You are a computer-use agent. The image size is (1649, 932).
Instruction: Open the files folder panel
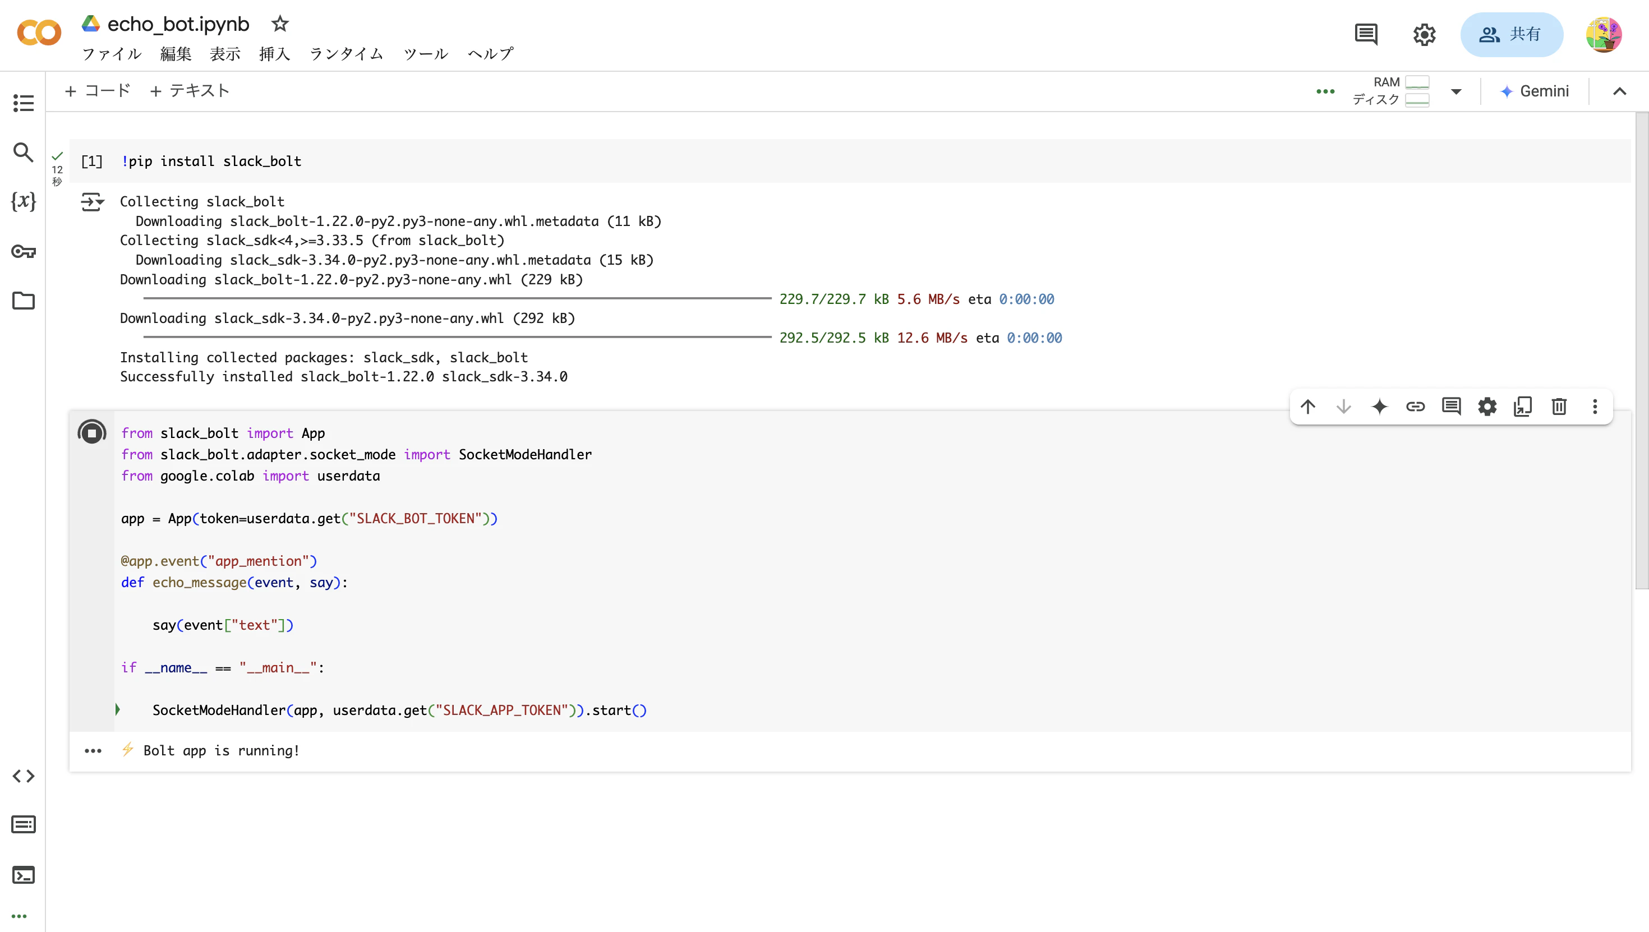23,301
